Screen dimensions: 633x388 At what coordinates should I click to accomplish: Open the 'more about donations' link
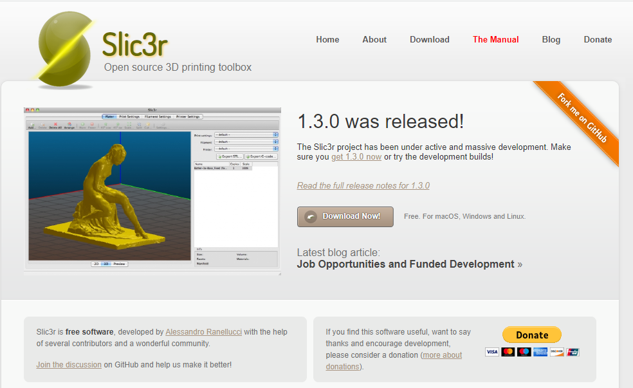394,361
